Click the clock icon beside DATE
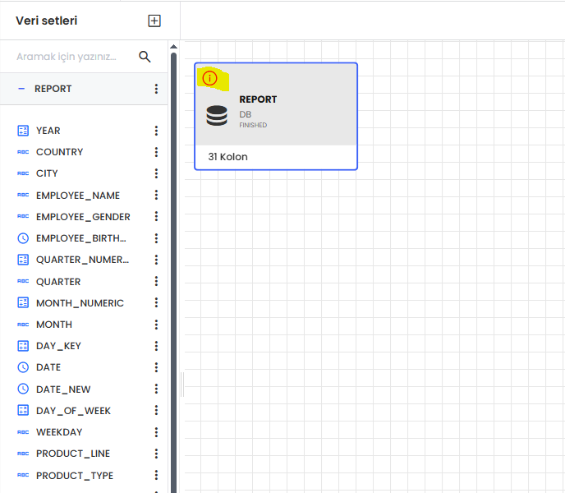Viewport: 565px width, 493px height. [x=23, y=367]
